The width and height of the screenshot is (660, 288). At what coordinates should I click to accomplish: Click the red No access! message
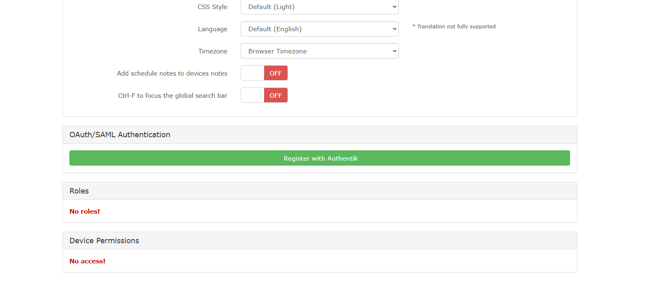click(x=87, y=261)
